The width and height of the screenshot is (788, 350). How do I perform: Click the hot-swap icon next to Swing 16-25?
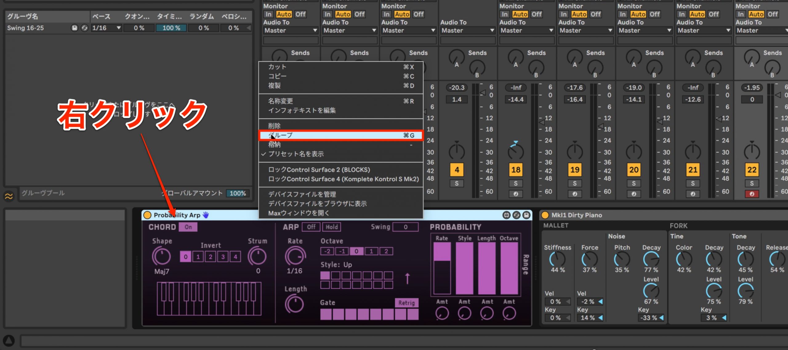(84, 28)
